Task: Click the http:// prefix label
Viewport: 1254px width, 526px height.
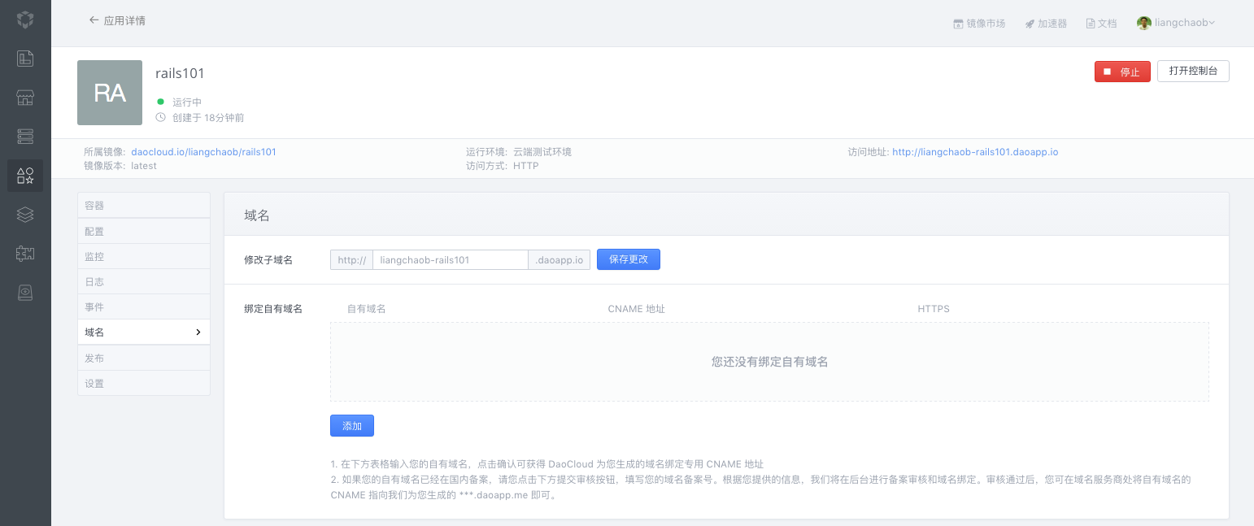Action: (x=351, y=260)
